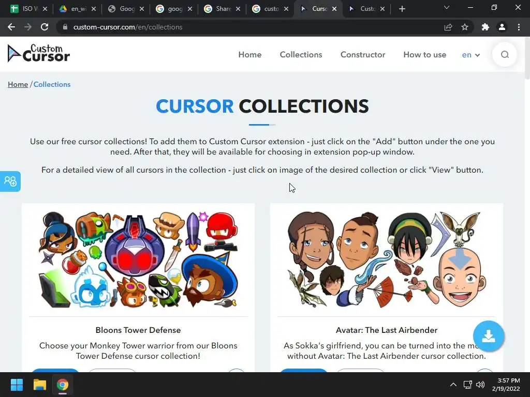Image resolution: width=530 pixels, height=397 pixels.
Task: Close the Share tab
Action: 238,9
